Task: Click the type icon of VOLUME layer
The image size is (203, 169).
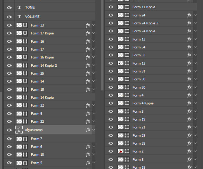Action: point(19,17)
